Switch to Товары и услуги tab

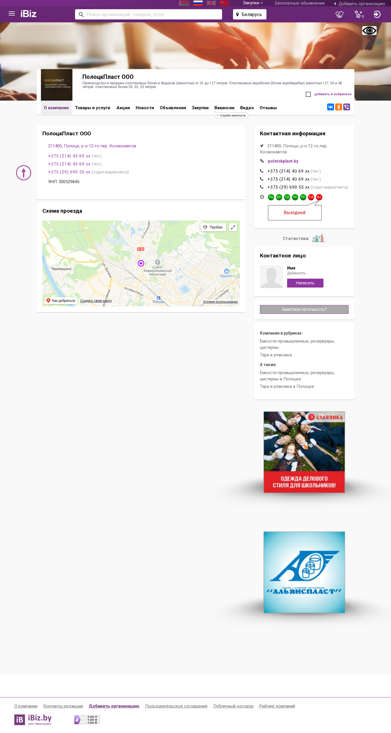pos(93,108)
